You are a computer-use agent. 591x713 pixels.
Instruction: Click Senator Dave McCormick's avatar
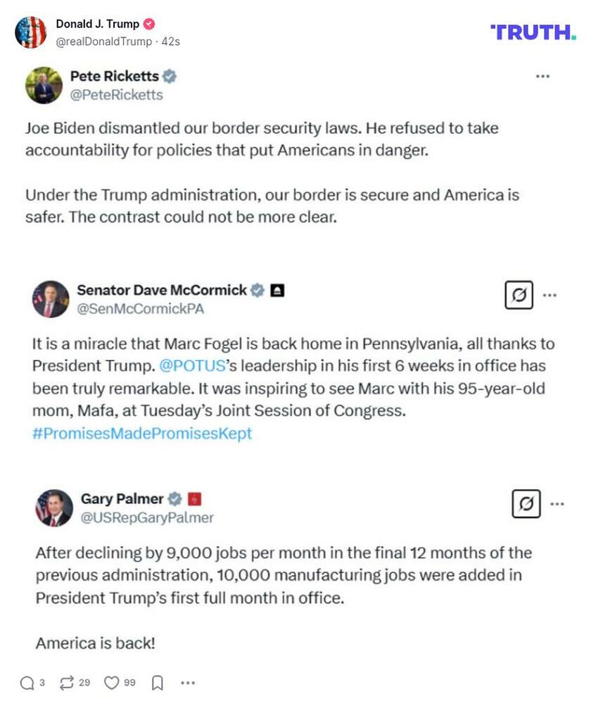coord(51,299)
